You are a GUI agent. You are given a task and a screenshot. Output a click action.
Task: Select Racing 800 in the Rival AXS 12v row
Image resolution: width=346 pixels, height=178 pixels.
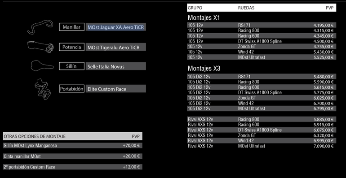pyautogui.click(x=248, y=119)
